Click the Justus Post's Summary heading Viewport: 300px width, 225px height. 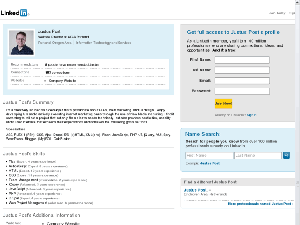pos(28,102)
